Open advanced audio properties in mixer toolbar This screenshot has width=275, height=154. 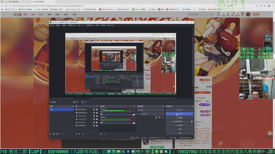tap(101, 134)
